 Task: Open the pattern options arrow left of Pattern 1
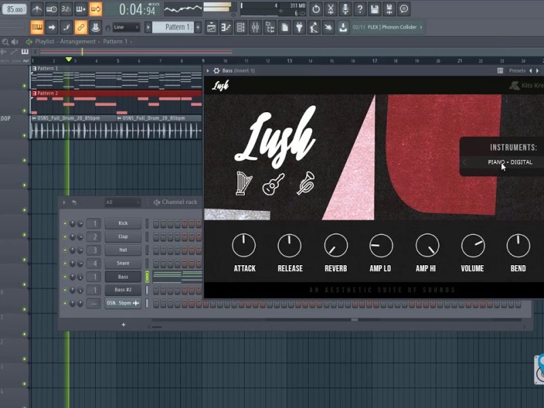(148, 27)
